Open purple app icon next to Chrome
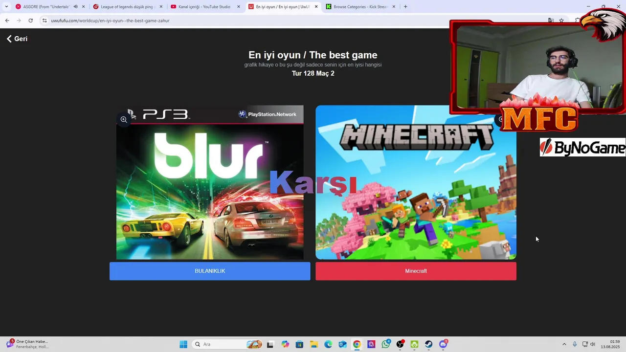626x352 pixels. pyautogui.click(x=371, y=344)
